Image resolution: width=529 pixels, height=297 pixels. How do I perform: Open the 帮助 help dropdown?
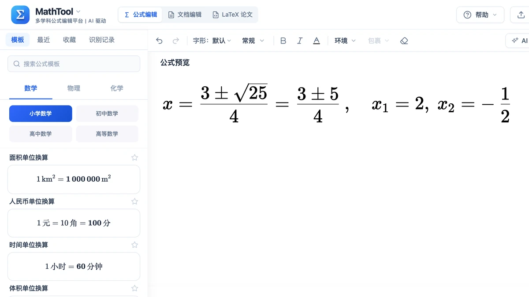click(480, 15)
